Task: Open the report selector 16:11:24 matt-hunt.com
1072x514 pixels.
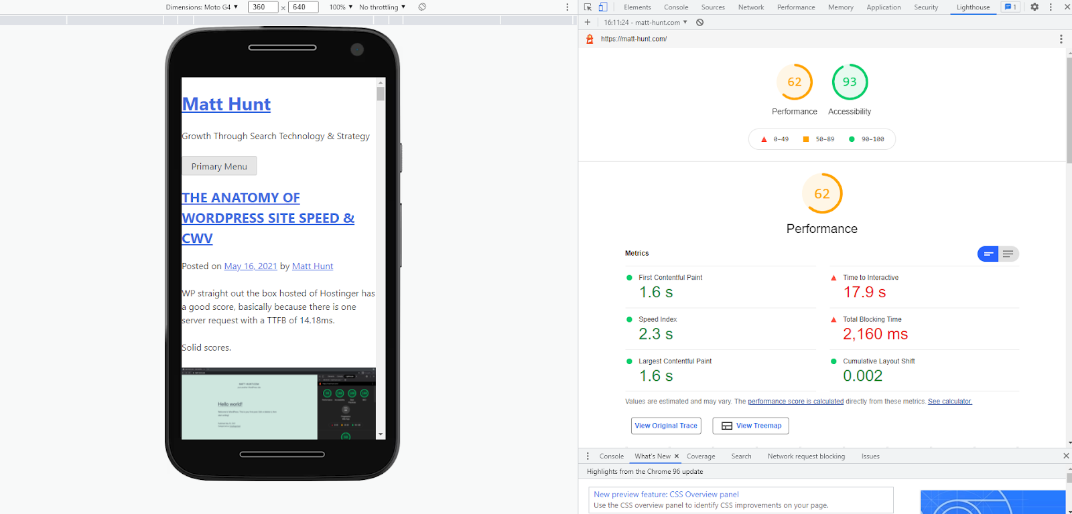Action: pyautogui.click(x=646, y=22)
